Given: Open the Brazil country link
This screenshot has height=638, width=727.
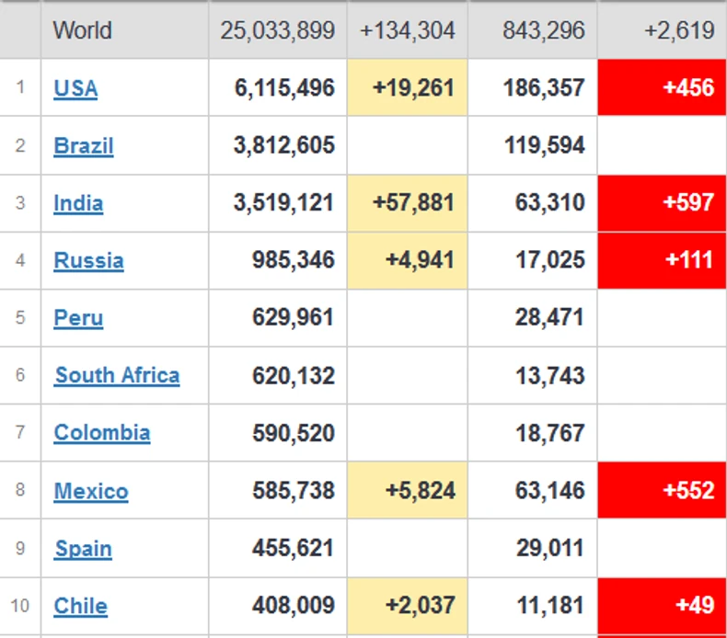Looking at the screenshot, I should [x=84, y=146].
